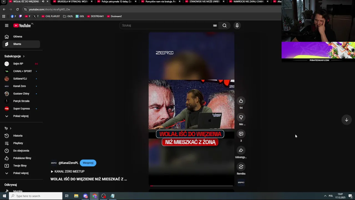Open the on-screen keyboard in the search box
The height and width of the screenshot is (200, 355).
point(215,26)
